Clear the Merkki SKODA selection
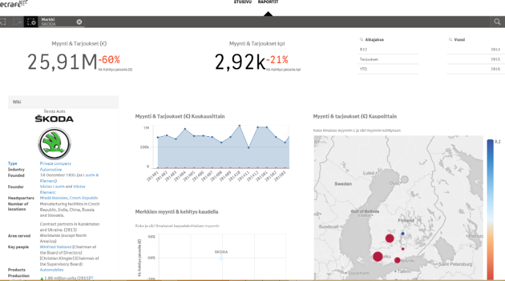Viewport: 505px width, 281px height. pyautogui.click(x=79, y=22)
